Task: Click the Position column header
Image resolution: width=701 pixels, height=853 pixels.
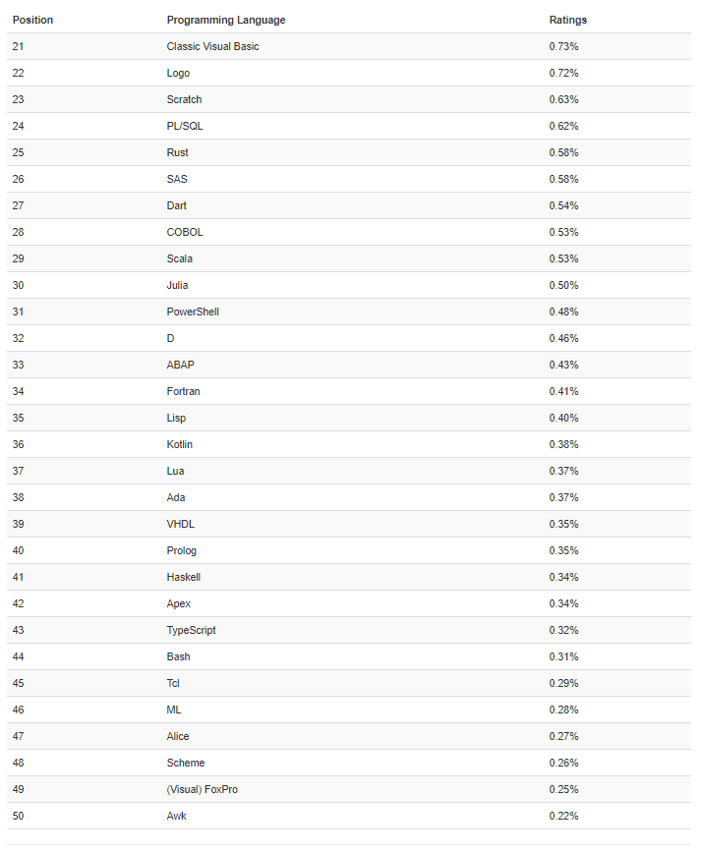Action: [32, 20]
